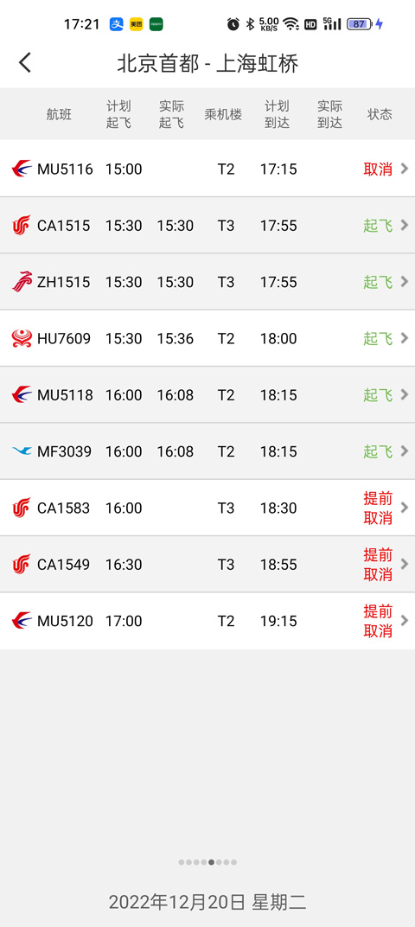This screenshot has height=927, width=415.
Task: Tap Hainan Airlines logo beside HU7609
Action: tap(22, 339)
